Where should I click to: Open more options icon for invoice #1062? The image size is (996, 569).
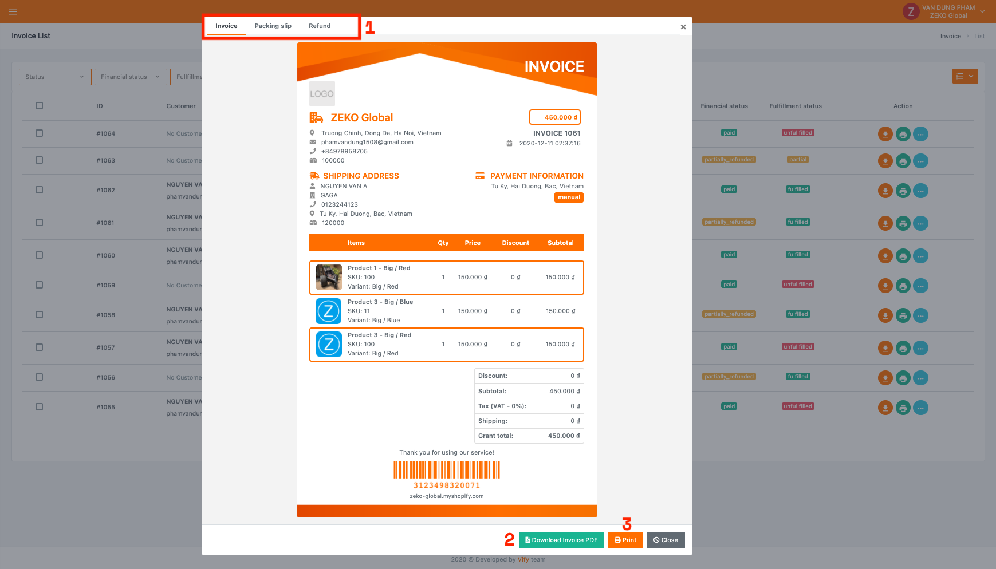(x=920, y=191)
